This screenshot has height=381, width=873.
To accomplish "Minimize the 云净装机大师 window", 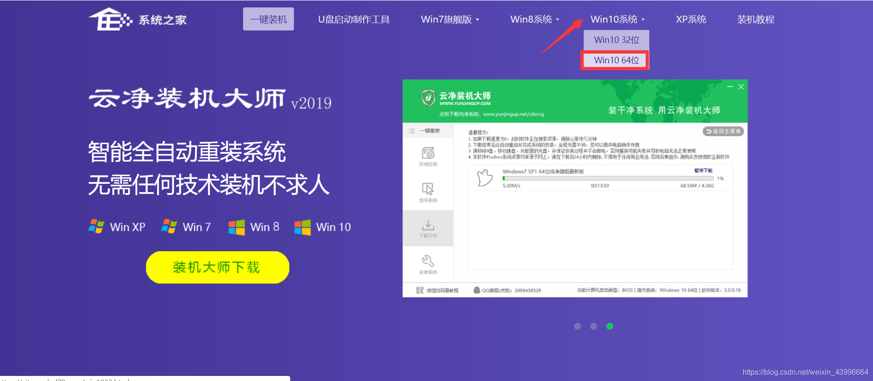I will click(x=730, y=86).
